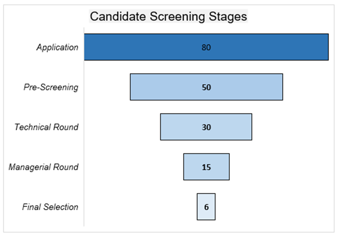Click the data label 50
The height and width of the screenshot is (237, 339).
[206, 87]
